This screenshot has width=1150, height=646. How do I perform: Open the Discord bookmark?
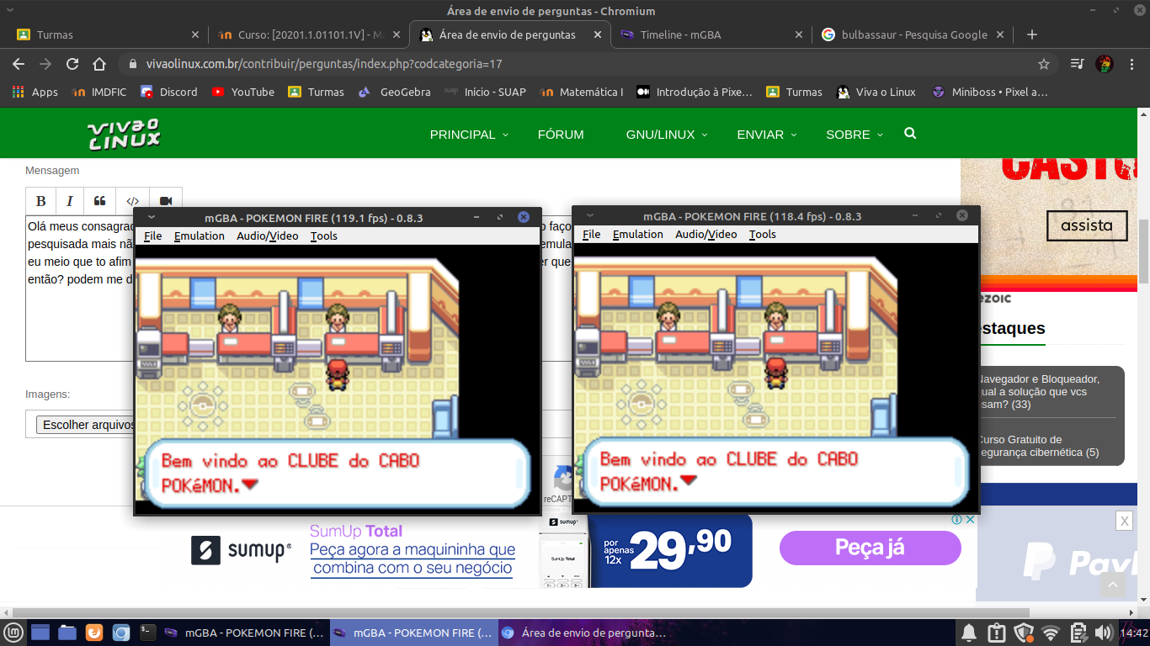click(x=169, y=92)
